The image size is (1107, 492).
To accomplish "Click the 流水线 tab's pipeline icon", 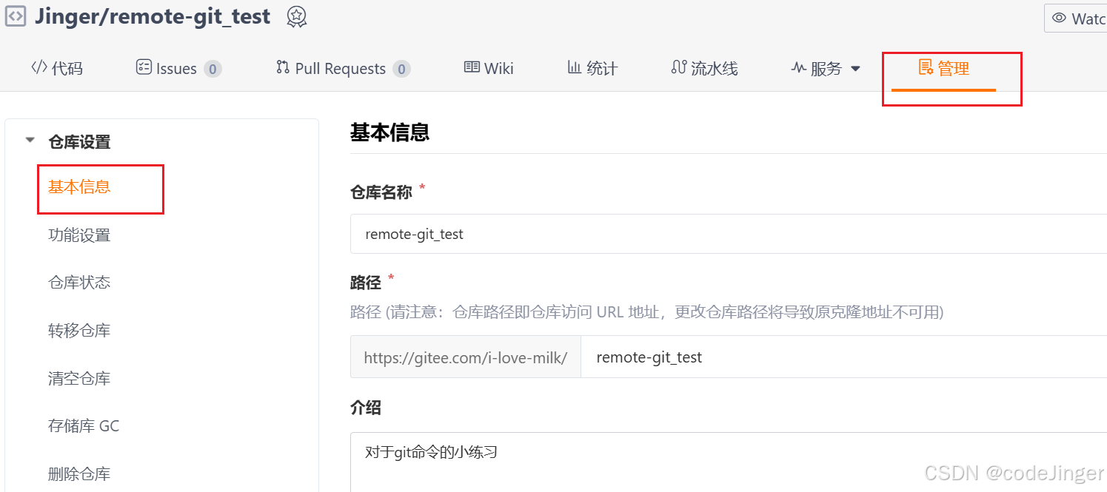I will pos(678,67).
